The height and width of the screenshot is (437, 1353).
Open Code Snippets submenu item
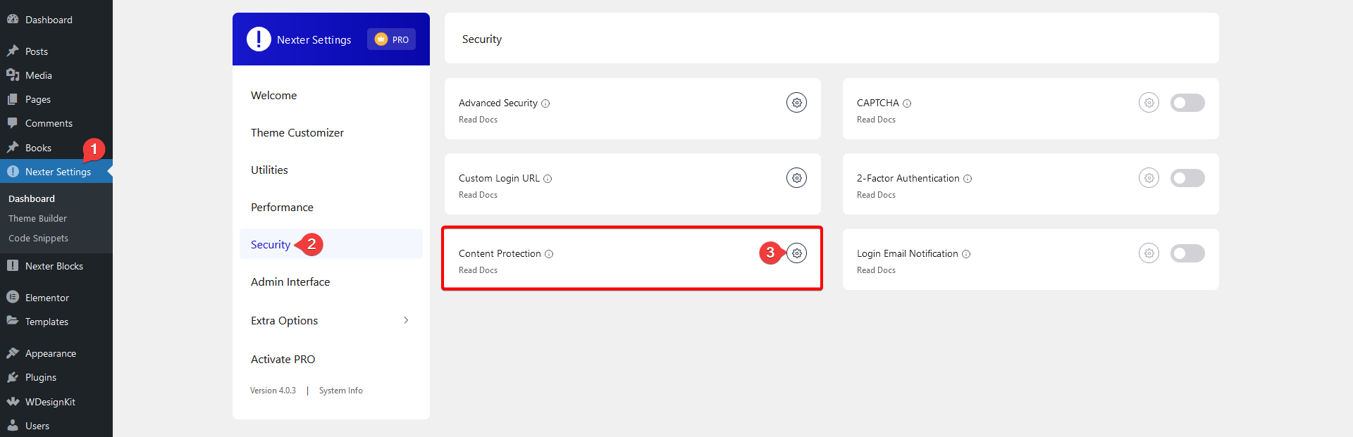click(38, 239)
